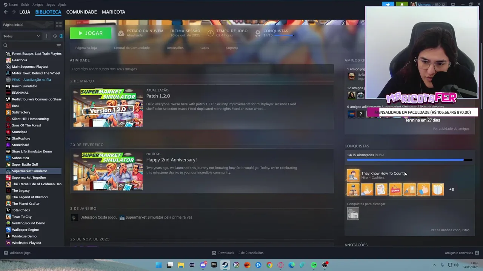Open the Suporte tab
Screen dimensions: 483x271
[x=232, y=48]
